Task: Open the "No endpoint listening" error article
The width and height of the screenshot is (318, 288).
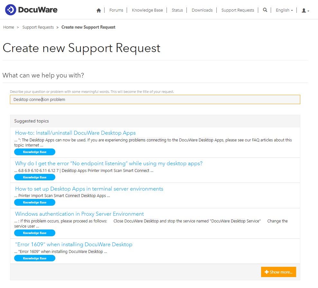Action: coord(109,163)
